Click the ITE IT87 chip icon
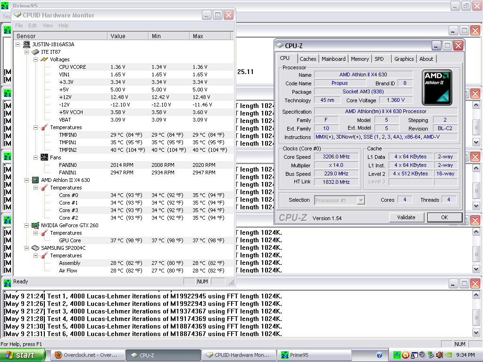 pyautogui.click(x=35, y=52)
